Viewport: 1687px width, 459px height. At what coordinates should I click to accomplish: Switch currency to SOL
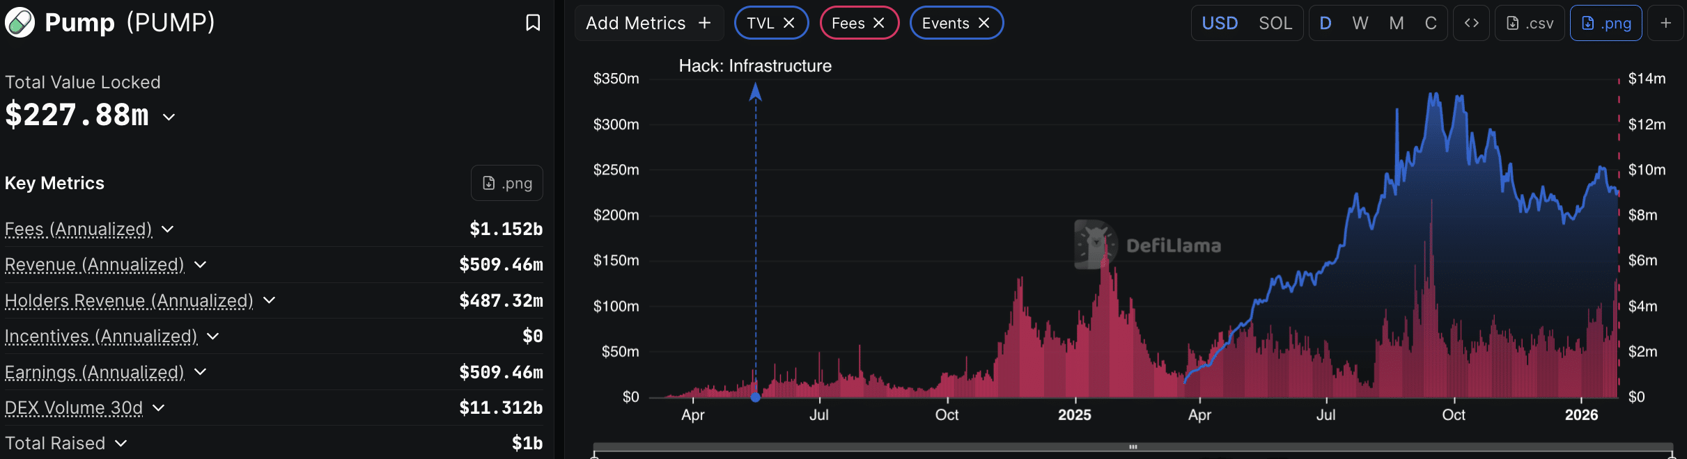(1275, 23)
